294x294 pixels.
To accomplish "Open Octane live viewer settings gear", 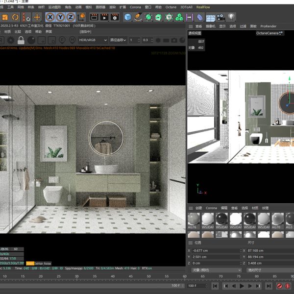I will (x=11, y=40).
